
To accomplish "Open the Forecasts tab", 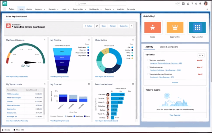I will 131,9.
